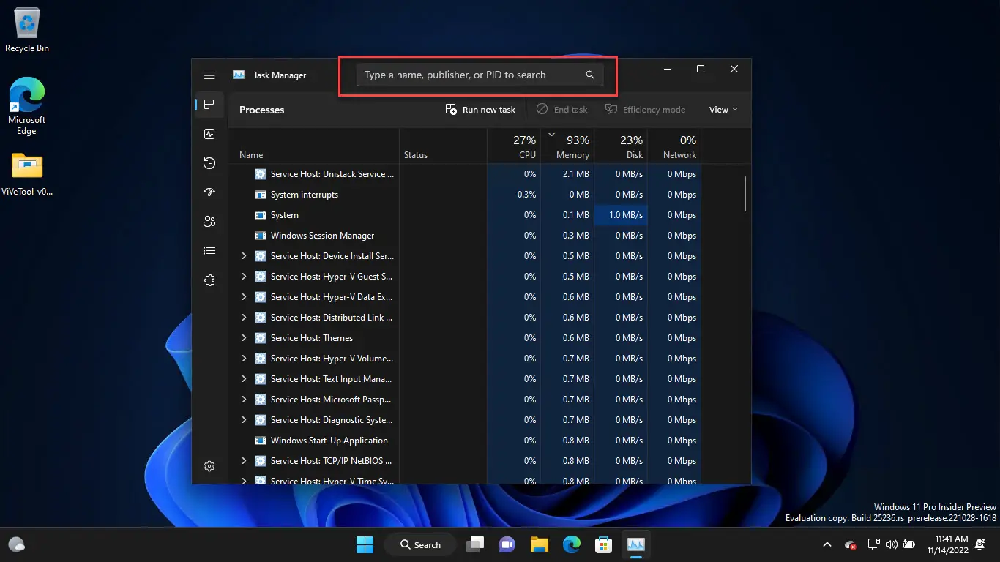Open the Windows Start menu
Screen dimensions: 1000x562
coord(365,544)
